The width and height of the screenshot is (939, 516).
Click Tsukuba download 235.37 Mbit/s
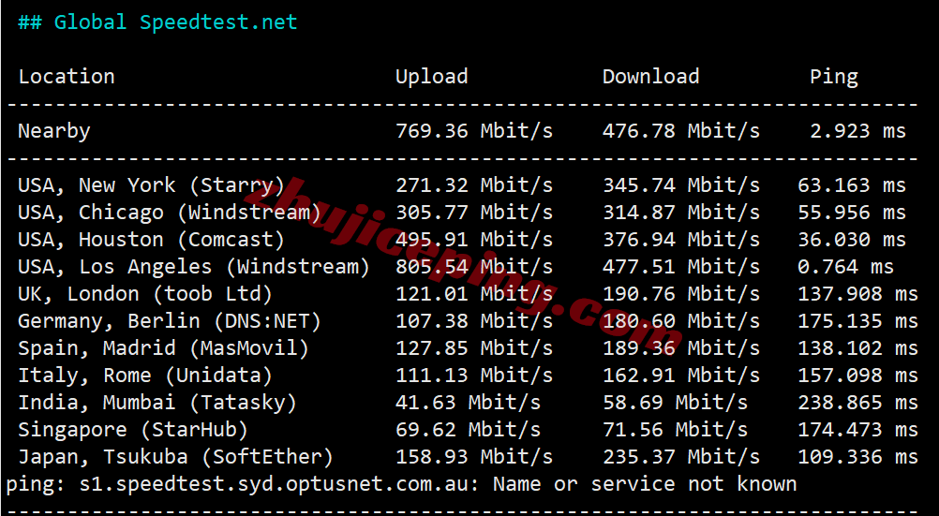coord(681,457)
